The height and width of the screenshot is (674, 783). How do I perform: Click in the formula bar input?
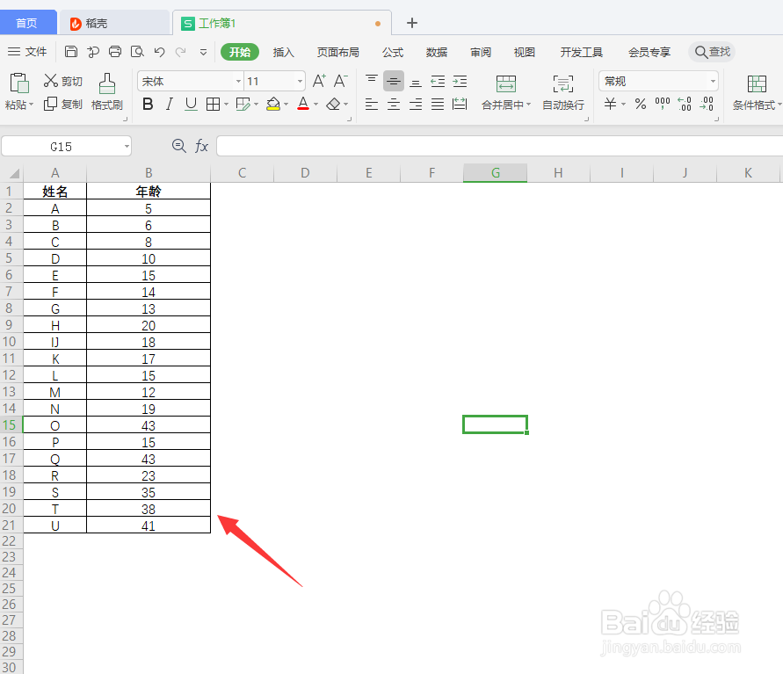[x=499, y=146]
